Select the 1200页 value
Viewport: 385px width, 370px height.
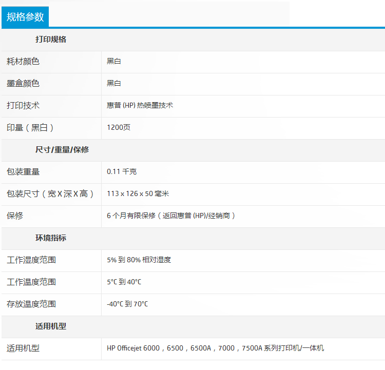(x=119, y=127)
